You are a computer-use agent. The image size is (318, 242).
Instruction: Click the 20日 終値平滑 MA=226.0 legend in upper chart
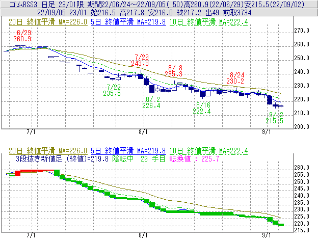click(x=48, y=22)
